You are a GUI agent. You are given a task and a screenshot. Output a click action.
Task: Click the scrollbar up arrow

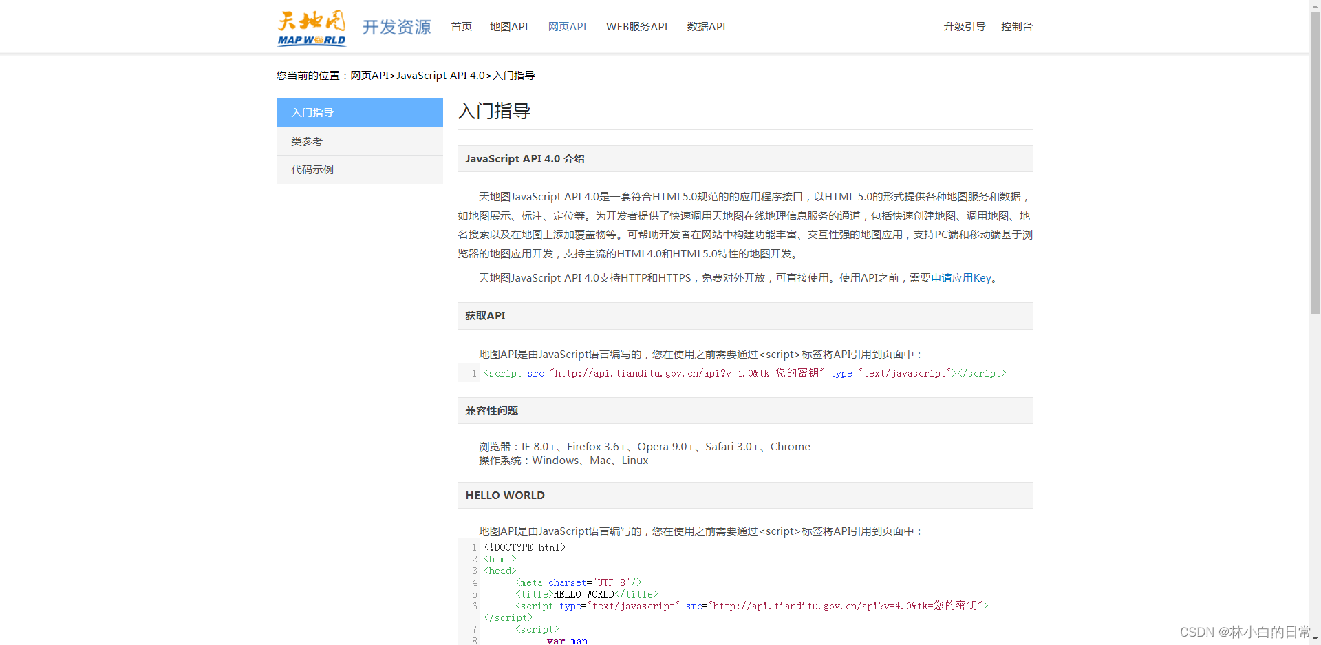click(x=1315, y=6)
